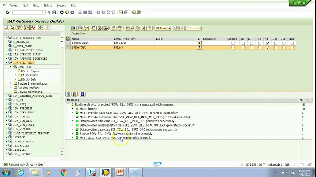Uncheck Addressable for BillItemSet
Viewport: 316px width, 177px height.
(268, 48)
